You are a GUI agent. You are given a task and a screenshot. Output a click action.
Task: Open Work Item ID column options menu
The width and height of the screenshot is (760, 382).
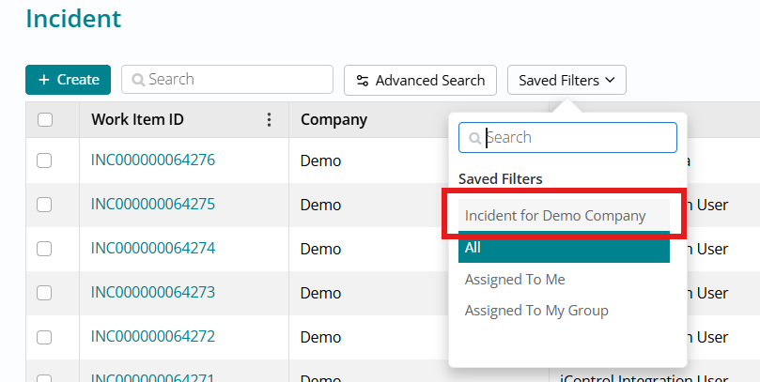[270, 120]
